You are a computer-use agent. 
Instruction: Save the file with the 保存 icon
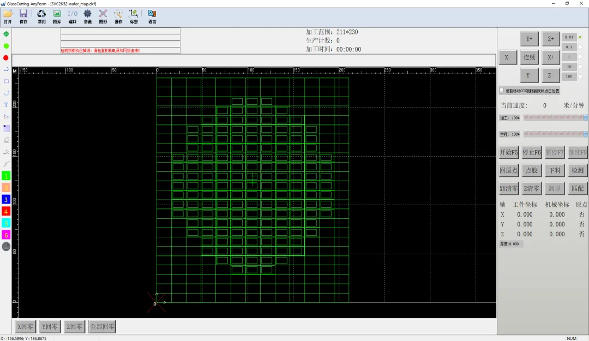point(23,16)
